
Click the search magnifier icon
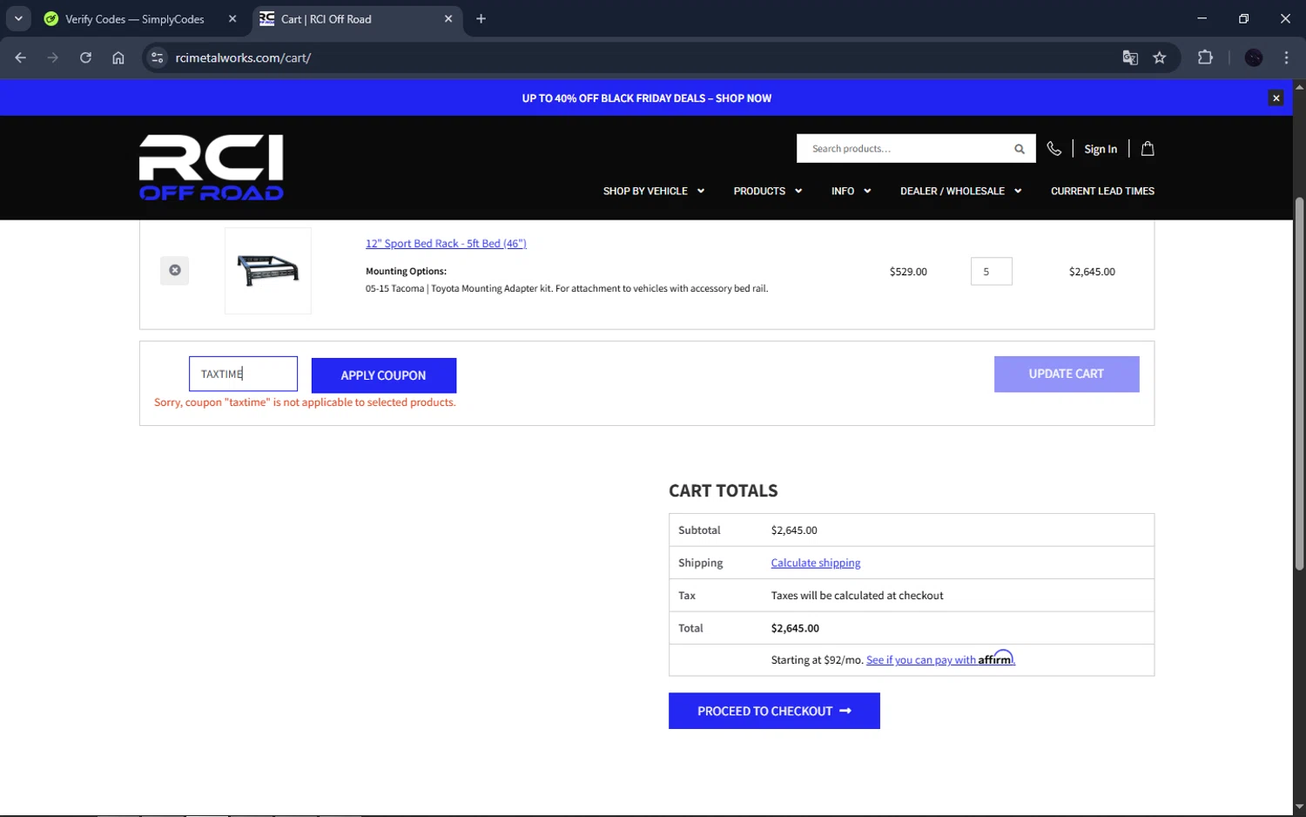[x=1020, y=149]
